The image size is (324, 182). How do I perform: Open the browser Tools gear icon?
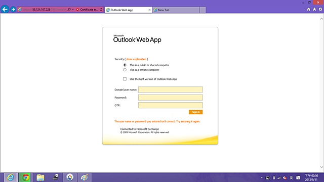pos(320,9)
